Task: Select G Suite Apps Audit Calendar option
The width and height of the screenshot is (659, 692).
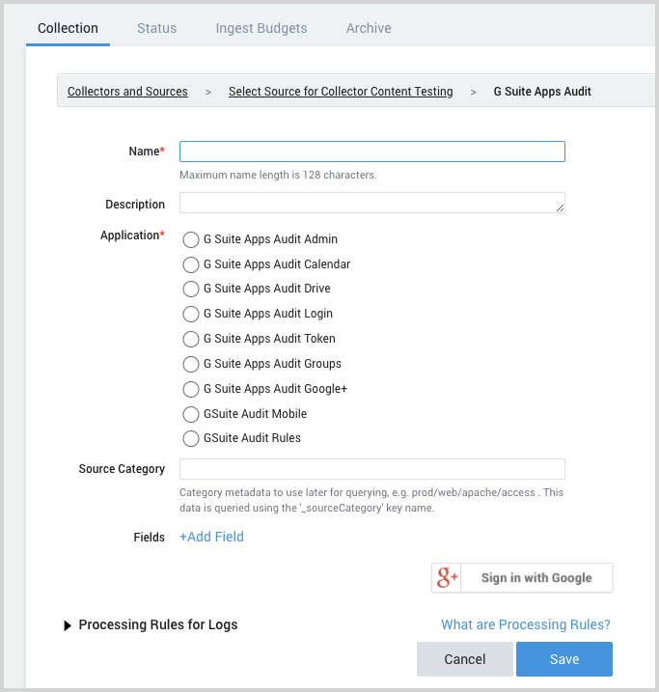Action: coord(191,264)
